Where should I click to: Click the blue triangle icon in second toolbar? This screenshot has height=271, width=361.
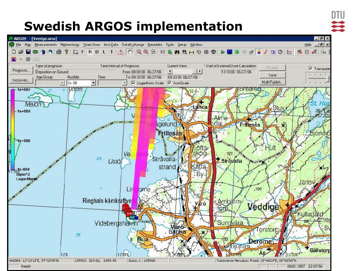[x=14, y=59]
